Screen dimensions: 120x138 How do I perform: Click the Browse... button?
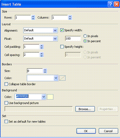[x=85, y=109]
